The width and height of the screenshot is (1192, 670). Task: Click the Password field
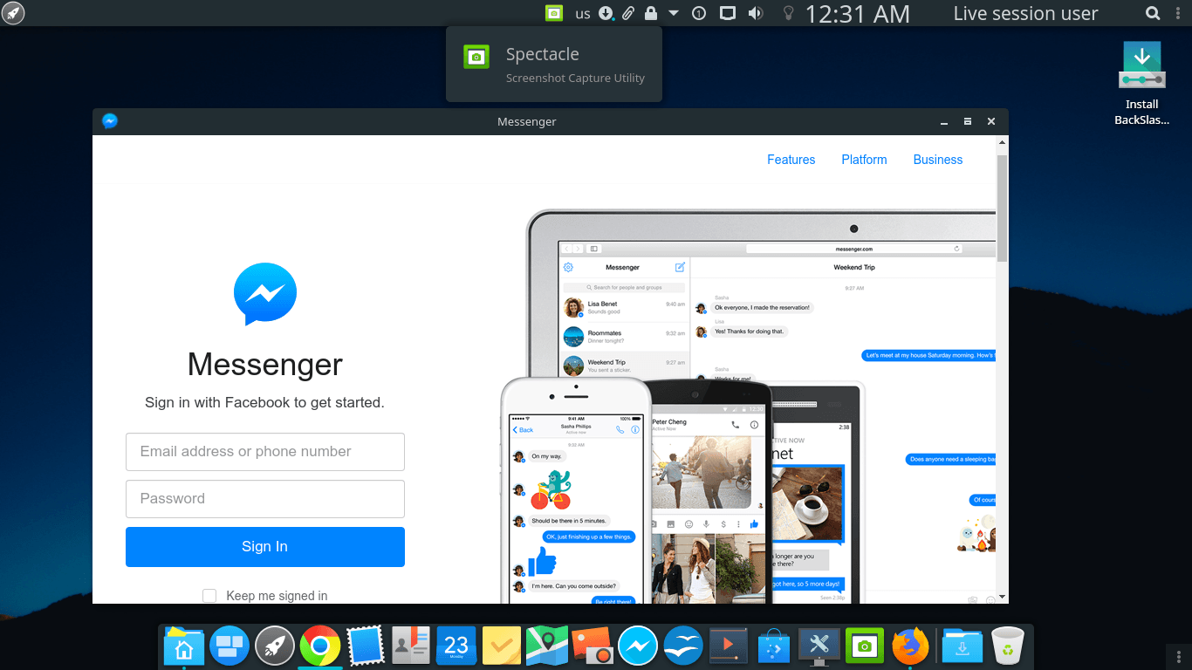(x=265, y=499)
